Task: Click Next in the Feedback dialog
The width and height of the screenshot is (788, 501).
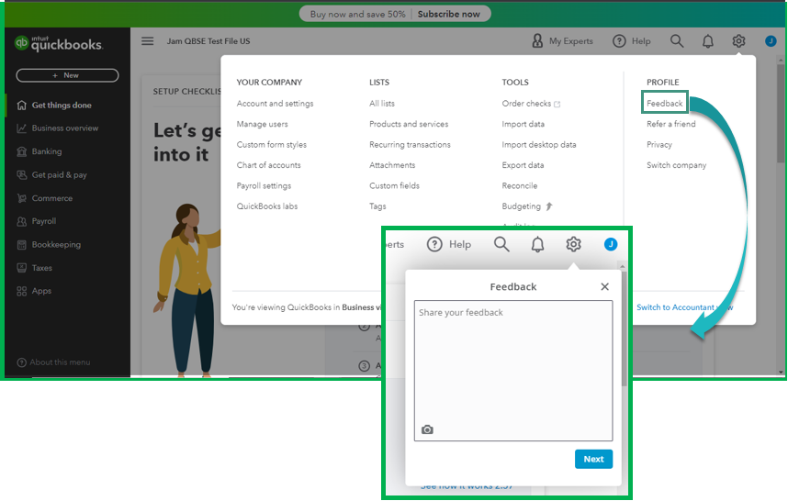Action: 593,459
